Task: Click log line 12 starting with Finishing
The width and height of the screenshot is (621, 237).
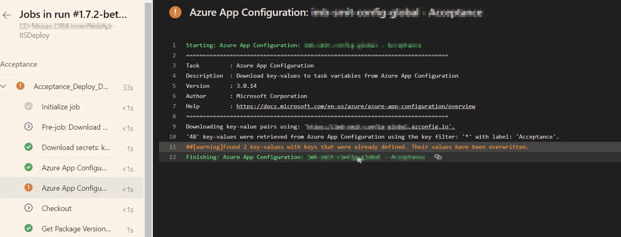Action: pos(390,157)
